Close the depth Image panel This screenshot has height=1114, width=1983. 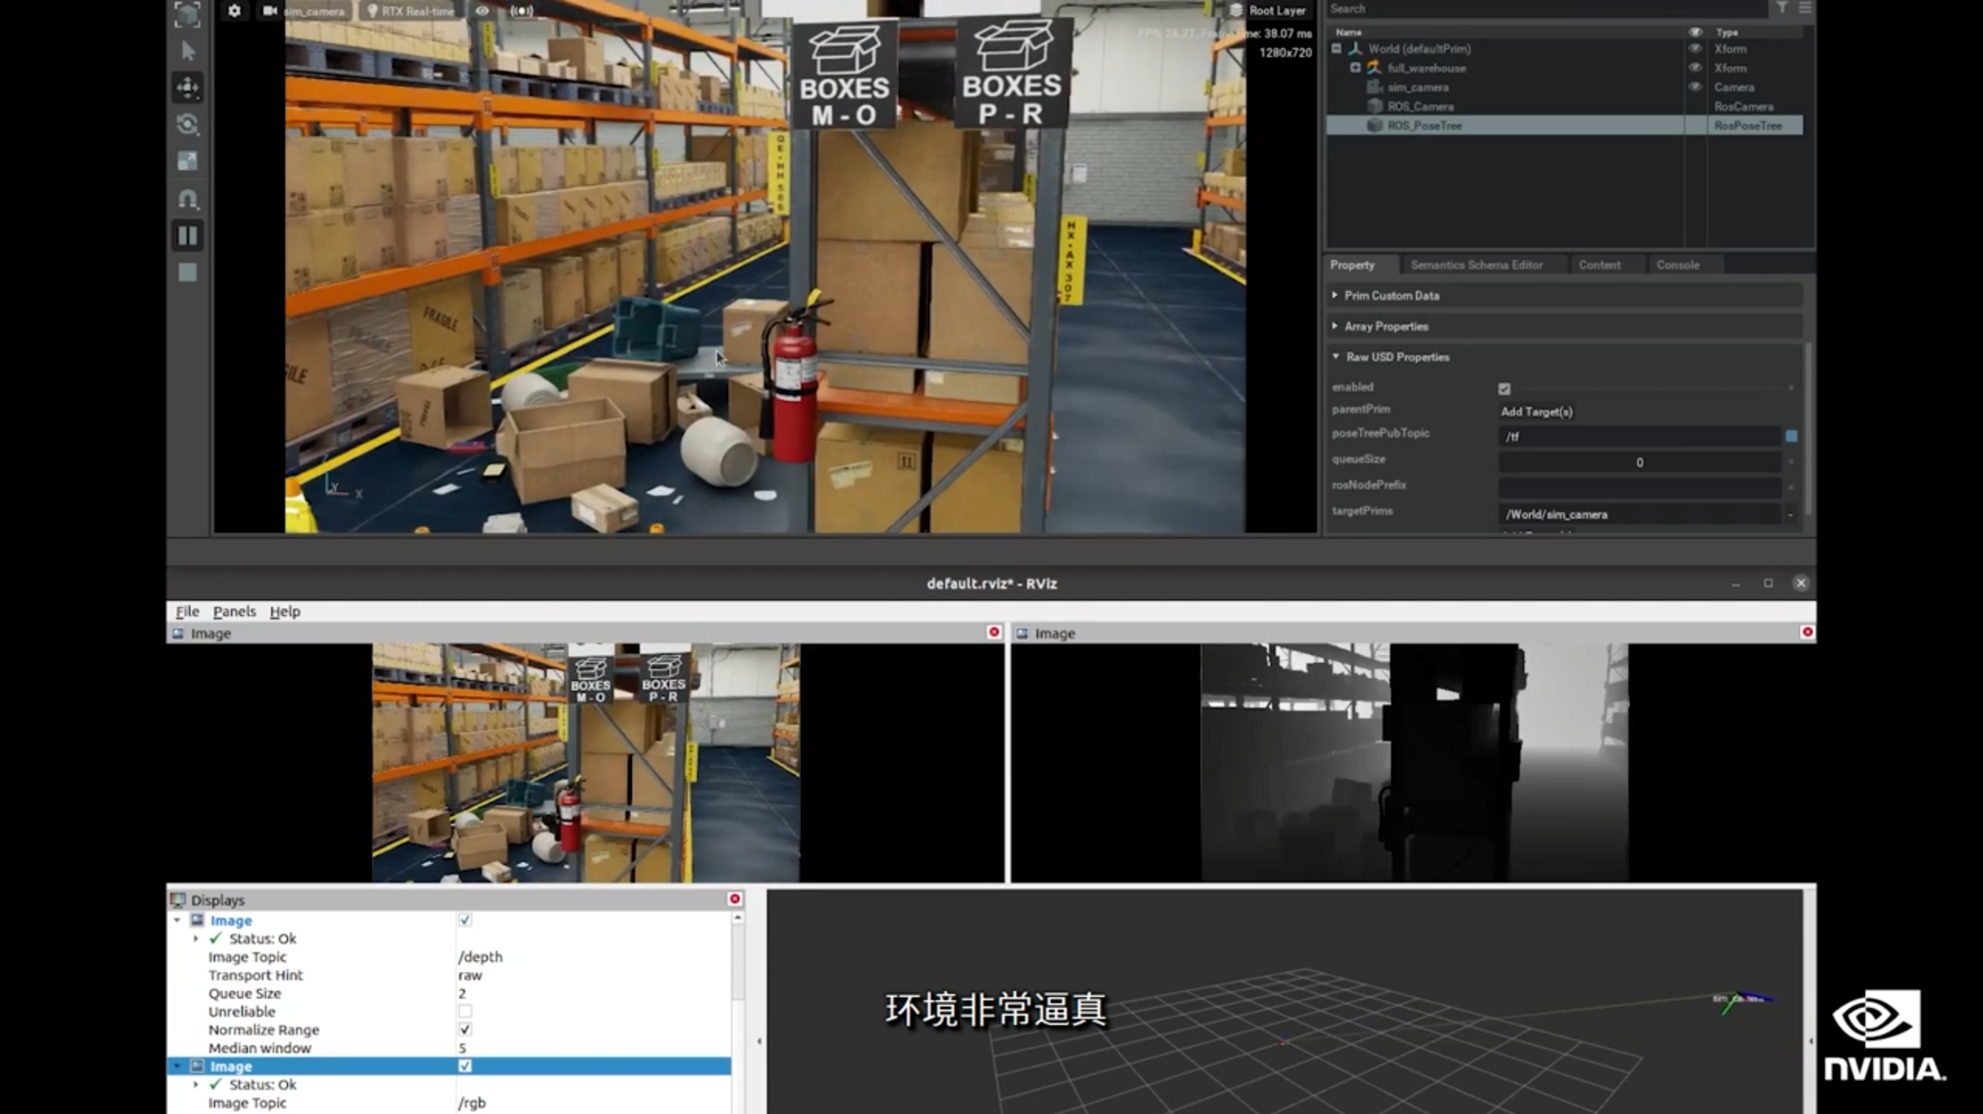(1807, 632)
